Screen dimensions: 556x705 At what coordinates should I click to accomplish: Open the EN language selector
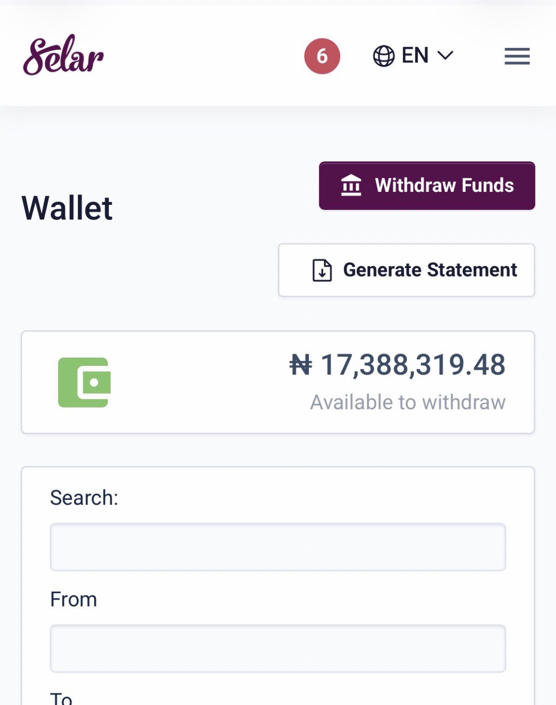tap(414, 56)
